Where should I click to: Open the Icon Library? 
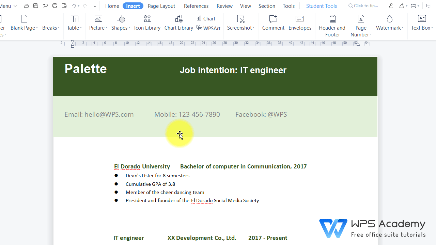(x=147, y=23)
